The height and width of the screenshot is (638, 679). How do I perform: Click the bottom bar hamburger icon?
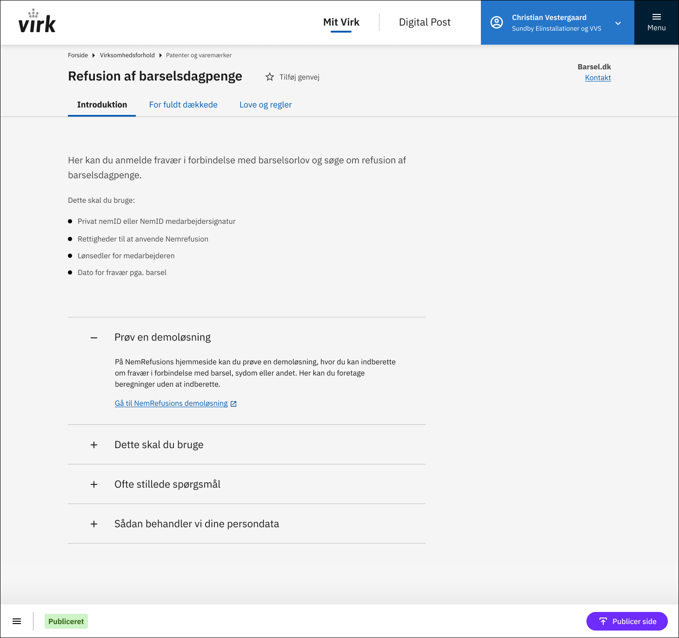(x=17, y=621)
